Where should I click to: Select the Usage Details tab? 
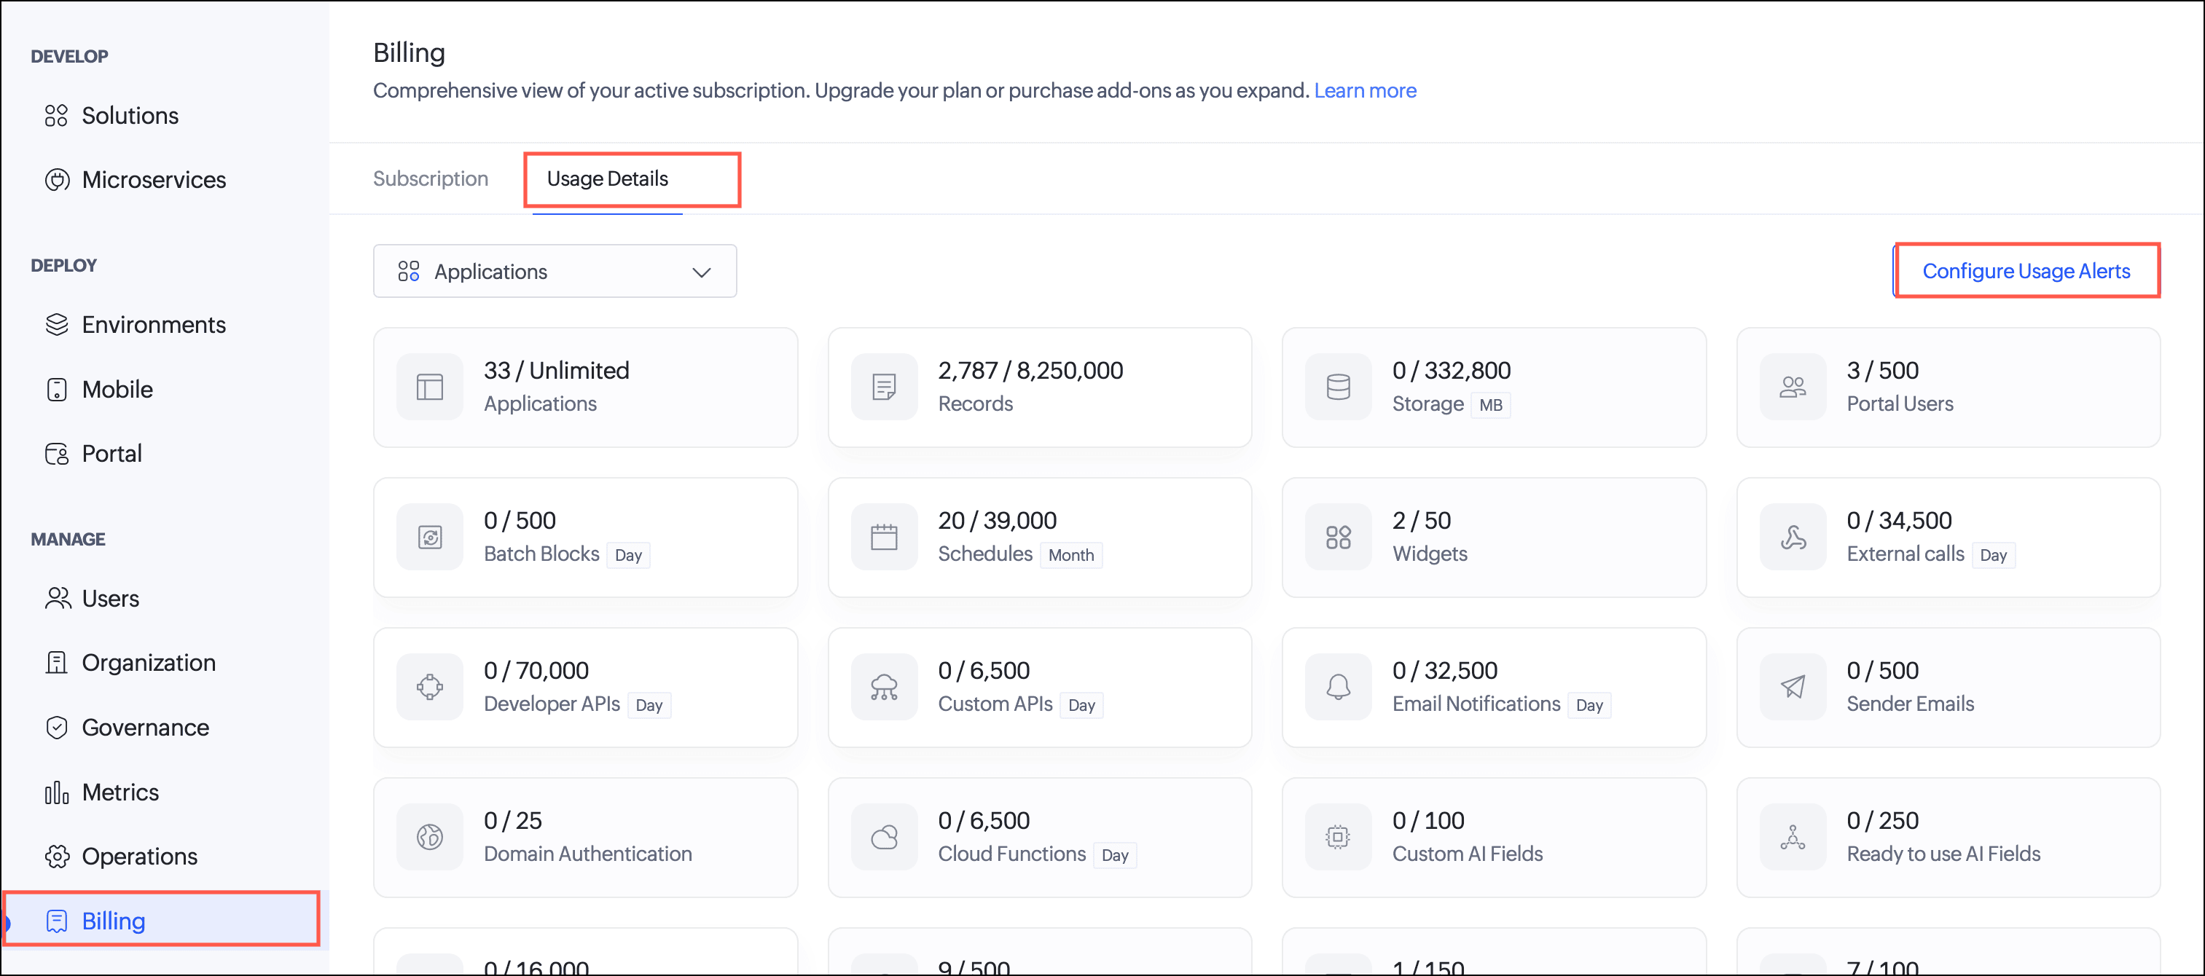coord(607,178)
